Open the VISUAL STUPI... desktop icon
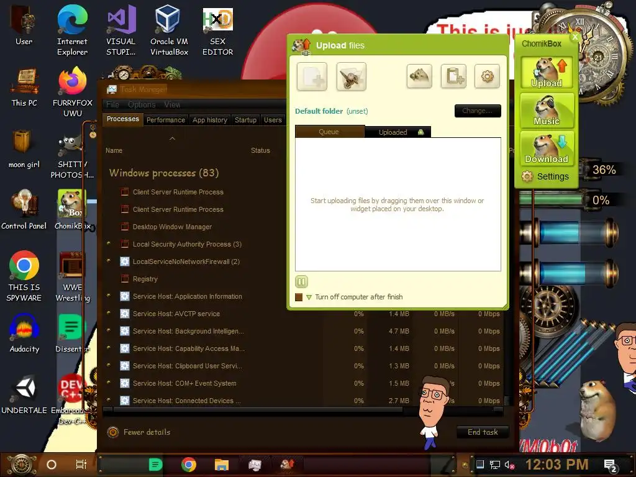 (121, 30)
